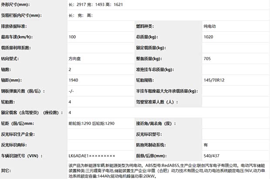Click the 载质量利用系数 label
Viewport: 270px width, 179px height.
coord(16,48)
